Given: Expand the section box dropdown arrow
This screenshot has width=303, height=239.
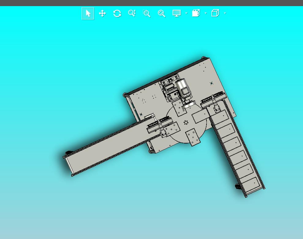Looking at the screenshot, I should [x=206, y=13].
